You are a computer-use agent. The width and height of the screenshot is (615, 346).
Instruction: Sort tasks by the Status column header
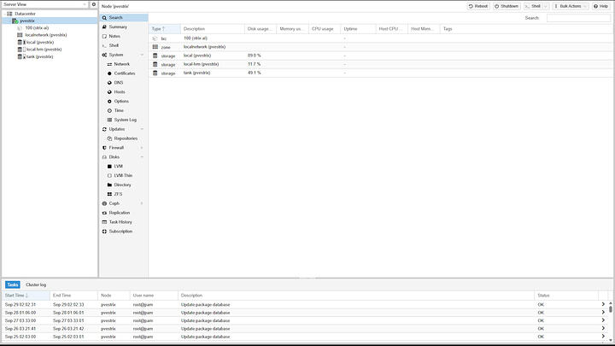(x=566, y=296)
